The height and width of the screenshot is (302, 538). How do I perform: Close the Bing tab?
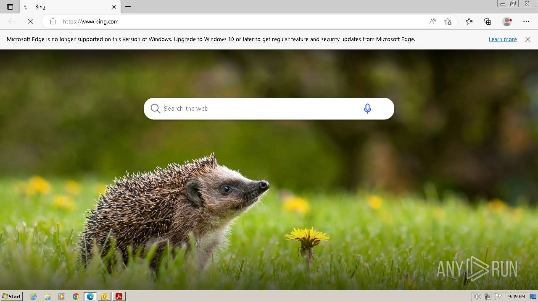[x=114, y=7]
